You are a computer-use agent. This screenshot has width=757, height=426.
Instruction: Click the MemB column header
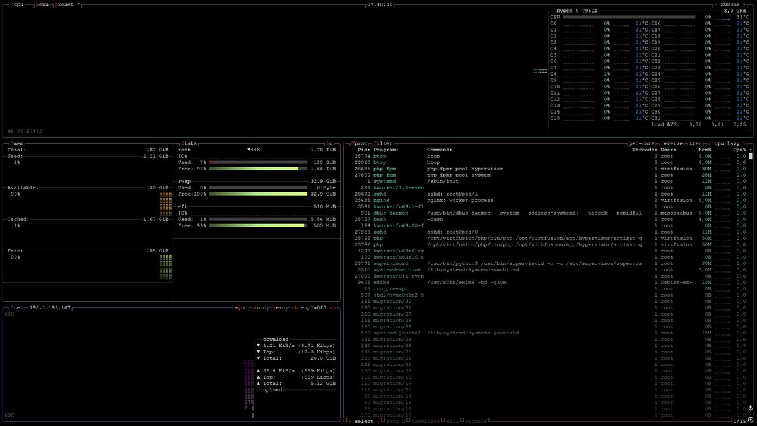coord(705,150)
